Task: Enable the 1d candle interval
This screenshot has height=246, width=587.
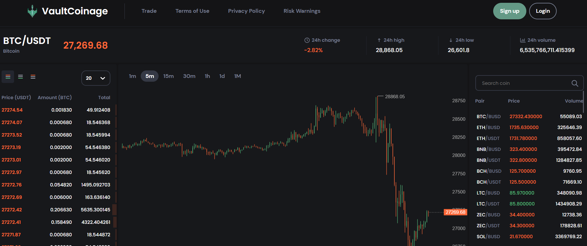Action: [x=222, y=76]
